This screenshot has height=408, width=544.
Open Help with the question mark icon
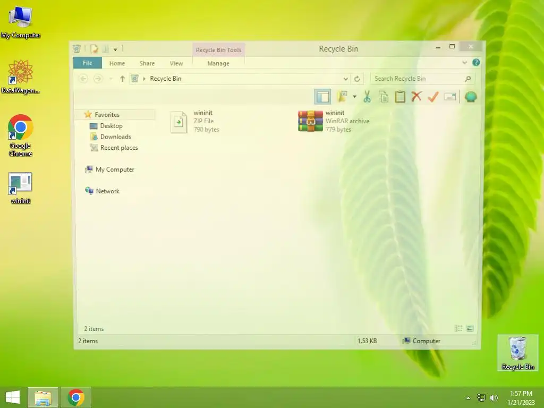pos(476,63)
